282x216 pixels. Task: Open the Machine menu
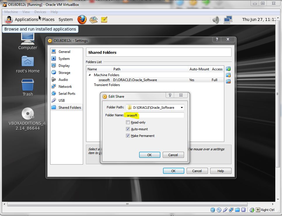point(11,12)
